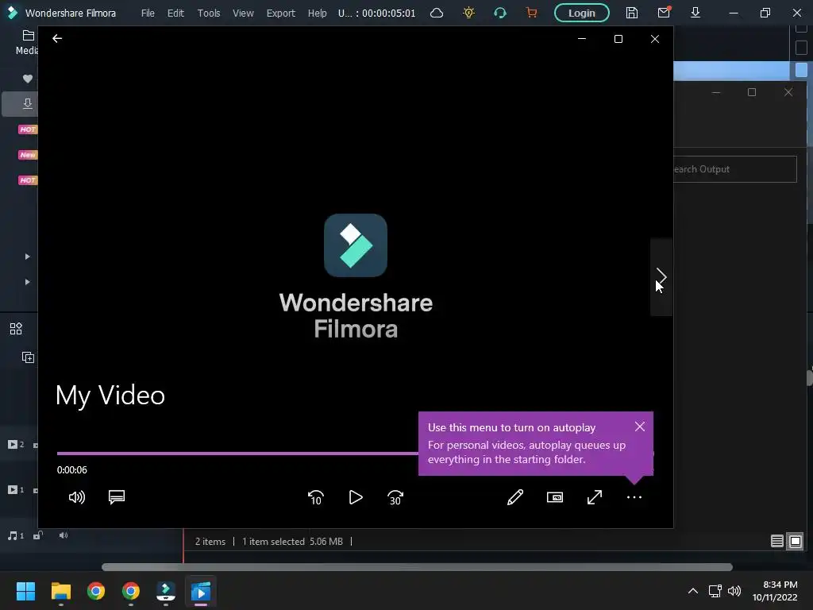813x610 pixels.
Task: Open Filmora from the taskbar
Action: point(166,591)
